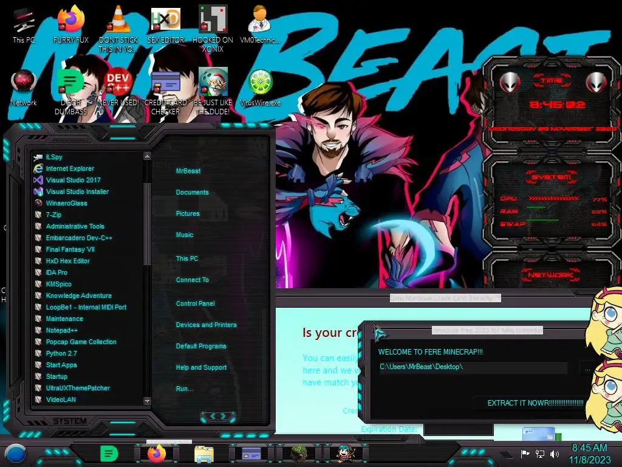This screenshot has width=622, height=467.
Task: Click the volume speaker tray icon
Action: (x=555, y=454)
